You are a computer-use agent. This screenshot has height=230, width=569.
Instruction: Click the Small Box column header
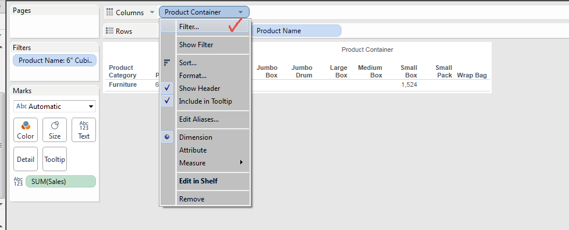tap(409, 72)
